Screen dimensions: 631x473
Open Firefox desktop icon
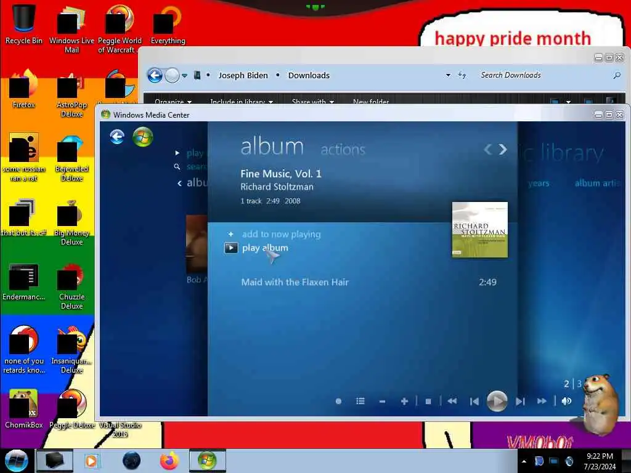point(24,89)
